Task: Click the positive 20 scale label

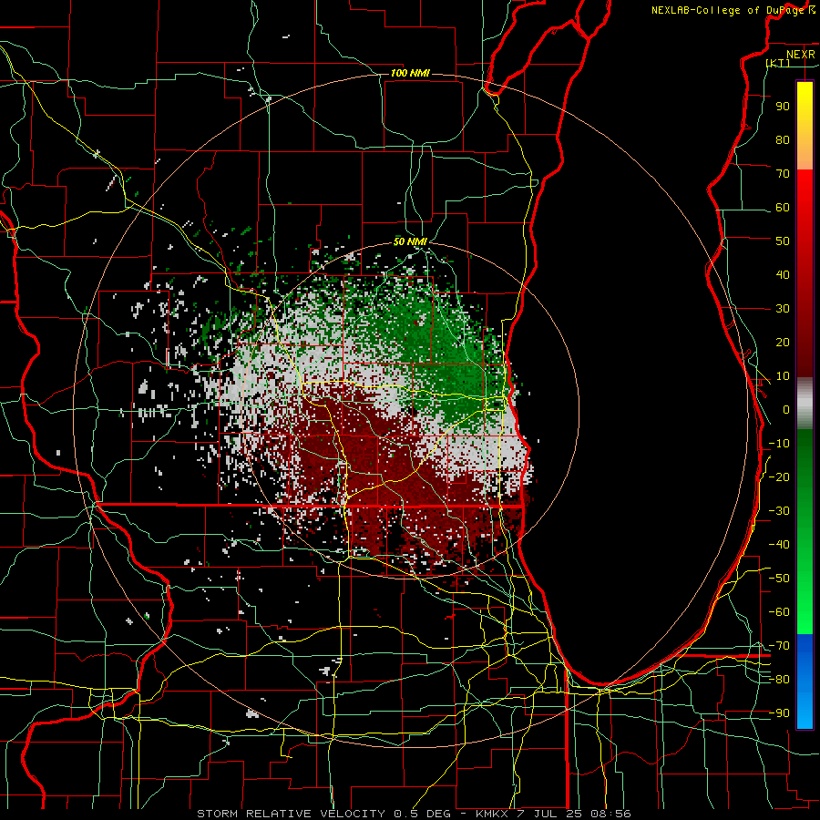Action: 783,342
